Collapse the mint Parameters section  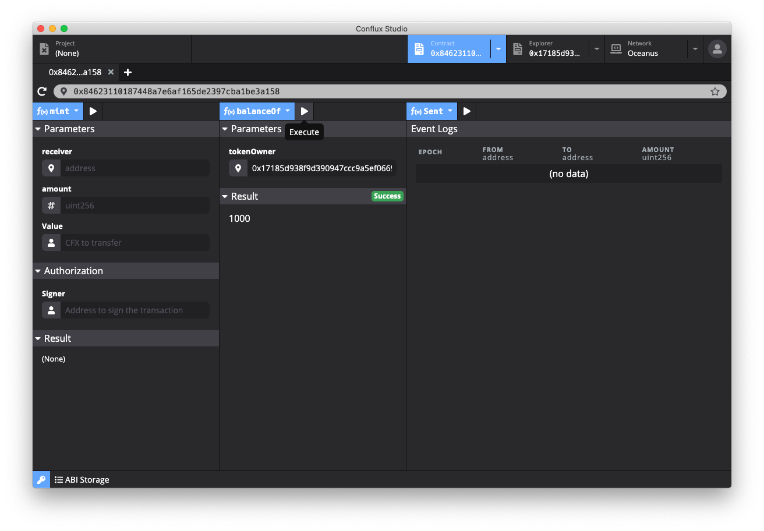[x=126, y=129]
